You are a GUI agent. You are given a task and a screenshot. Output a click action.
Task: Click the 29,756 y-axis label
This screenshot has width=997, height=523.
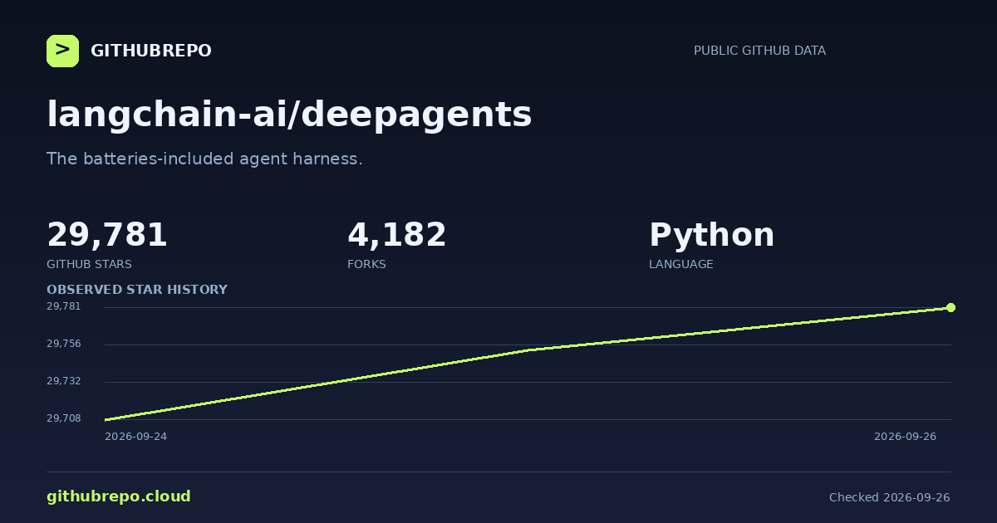pos(64,344)
